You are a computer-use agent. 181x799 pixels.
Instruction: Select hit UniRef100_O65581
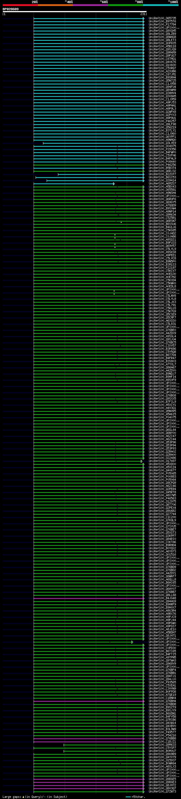pos(162,190)
